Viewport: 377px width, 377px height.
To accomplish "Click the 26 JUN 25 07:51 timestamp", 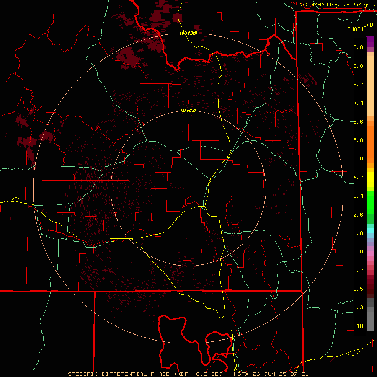I will [x=281, y=374].
